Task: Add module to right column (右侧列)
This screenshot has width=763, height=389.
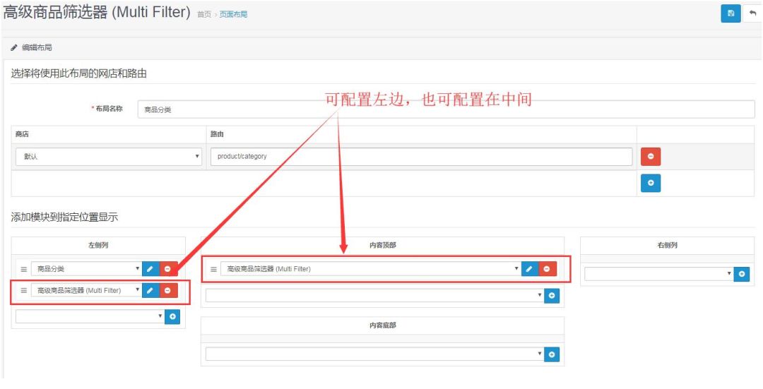Action: point(741,274)
